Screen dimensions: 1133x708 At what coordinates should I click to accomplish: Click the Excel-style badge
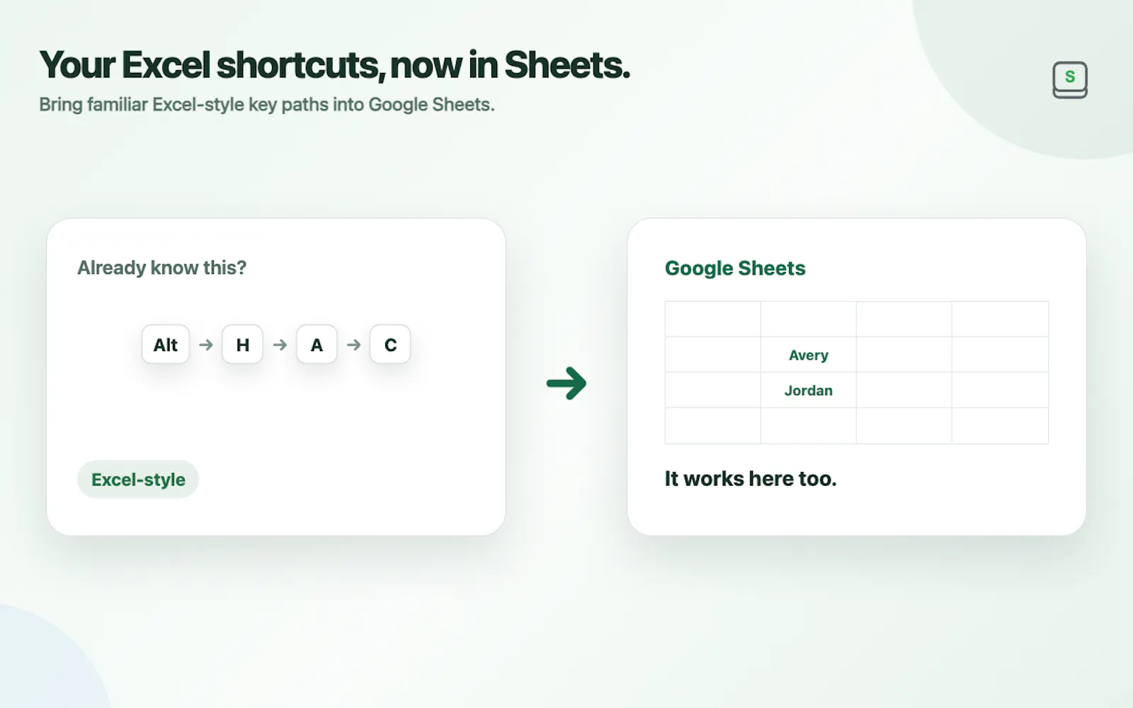[x=138, y=479]
